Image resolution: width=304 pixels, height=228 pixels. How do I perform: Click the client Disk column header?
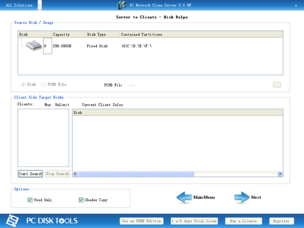click(x=177, y=113)
